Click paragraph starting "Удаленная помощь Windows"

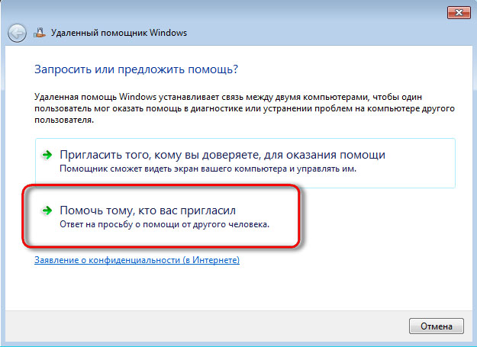pos(244,108)
